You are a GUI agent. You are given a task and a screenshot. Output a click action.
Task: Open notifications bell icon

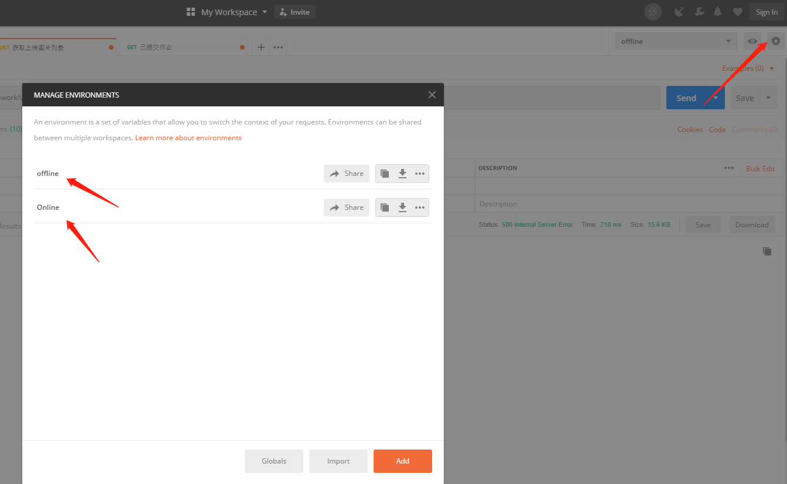tap(717, 12)
